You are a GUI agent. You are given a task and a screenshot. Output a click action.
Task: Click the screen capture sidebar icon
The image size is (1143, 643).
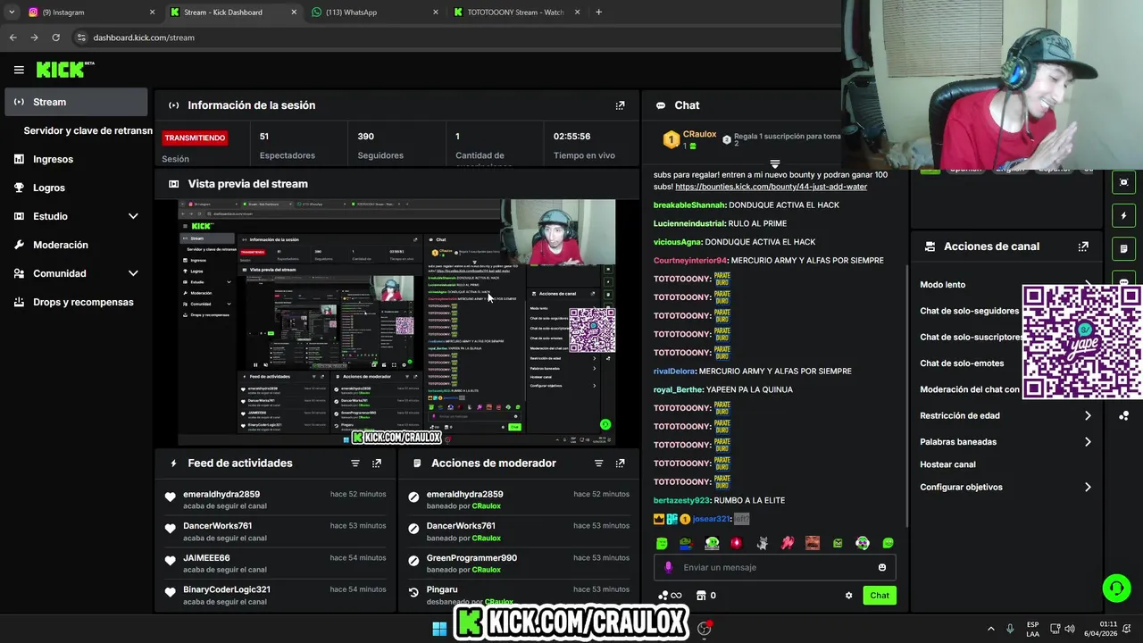(1124, 182)
